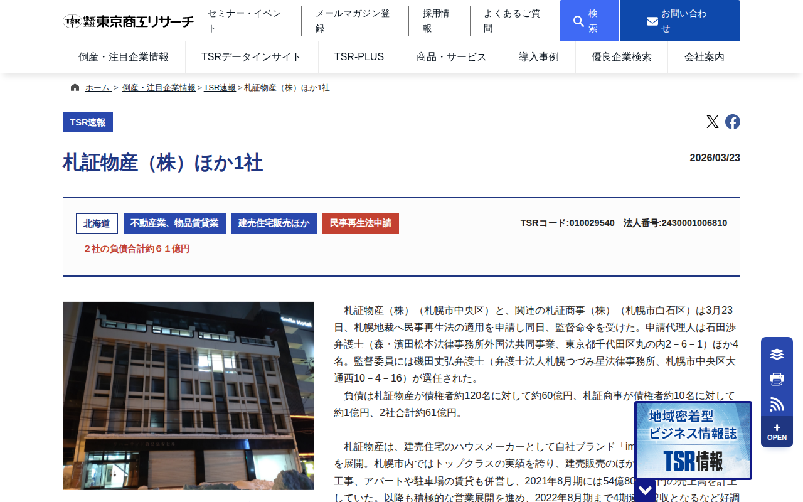Expand the side panel with OPEN
The height and width of the screenshot is (502, 803).
(x=777, y=432)
